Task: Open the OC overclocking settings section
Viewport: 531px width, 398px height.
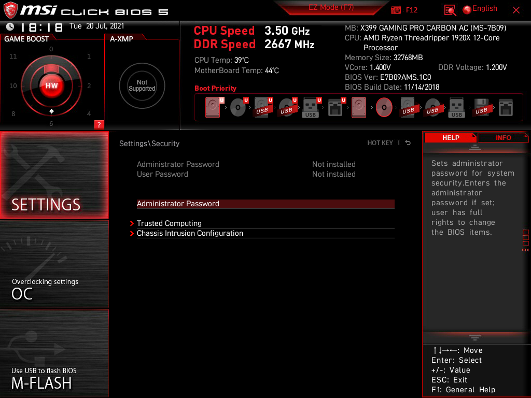Action: click(54, 264)
